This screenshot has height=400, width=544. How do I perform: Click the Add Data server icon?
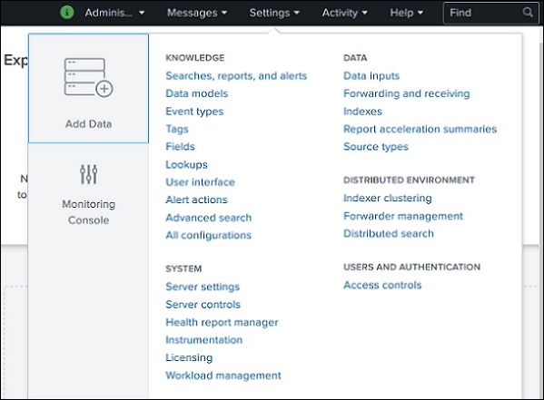88,77
